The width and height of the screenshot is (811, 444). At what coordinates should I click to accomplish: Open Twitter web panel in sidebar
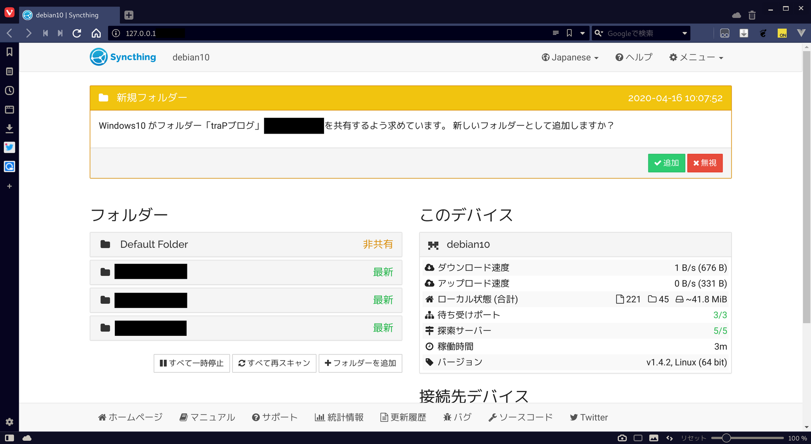coord(9,147)
